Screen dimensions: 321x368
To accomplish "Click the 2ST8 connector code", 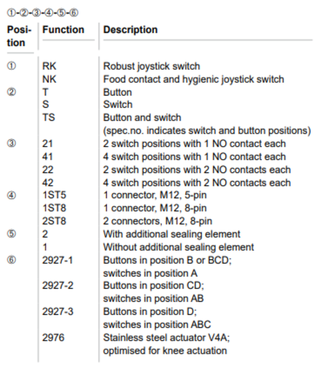I will [54, 221].
